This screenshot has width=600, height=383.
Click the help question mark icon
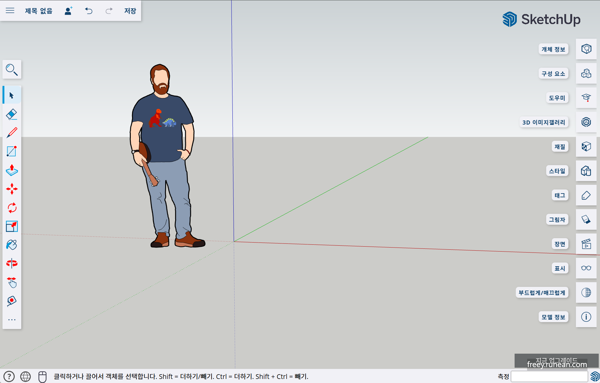click(9, 376)
